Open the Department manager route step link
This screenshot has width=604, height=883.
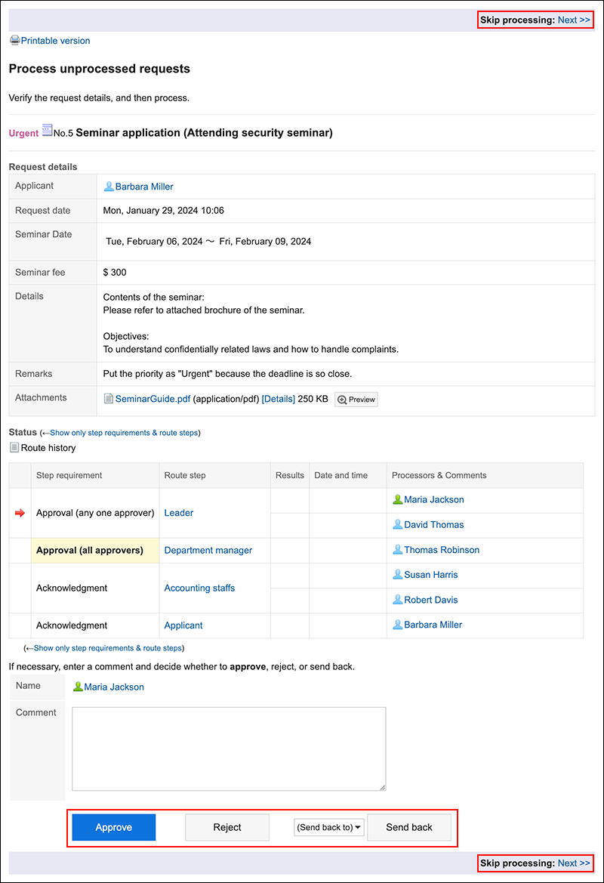coord(208,550)
